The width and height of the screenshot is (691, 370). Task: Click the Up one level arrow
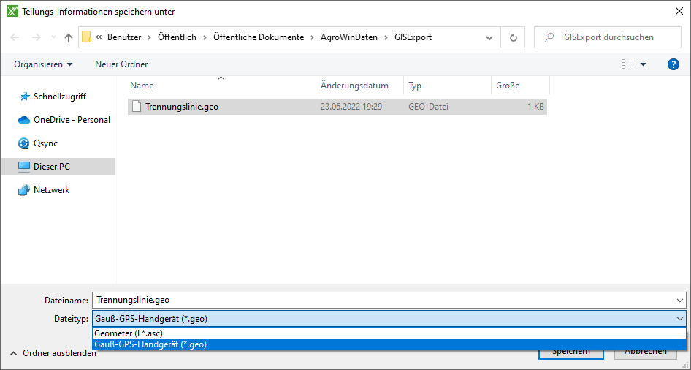(69, 37)
